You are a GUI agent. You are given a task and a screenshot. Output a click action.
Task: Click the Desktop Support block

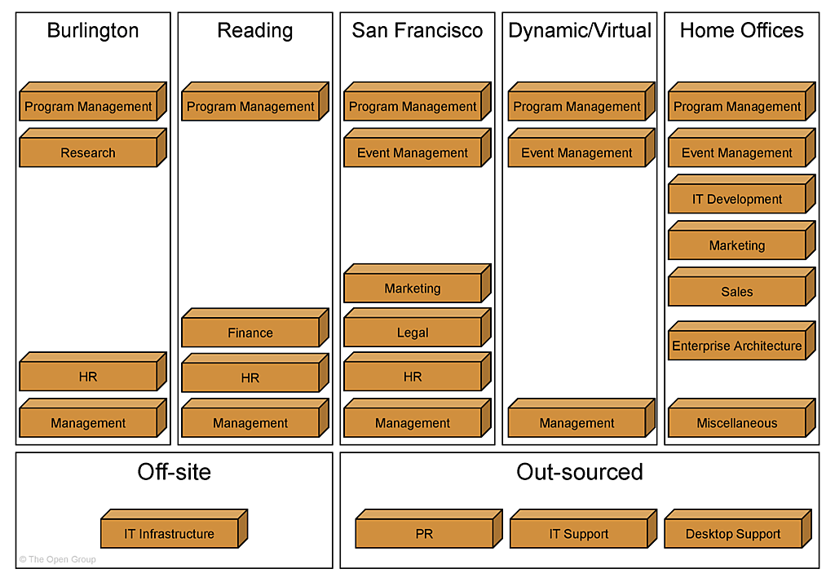pos(733,534)
